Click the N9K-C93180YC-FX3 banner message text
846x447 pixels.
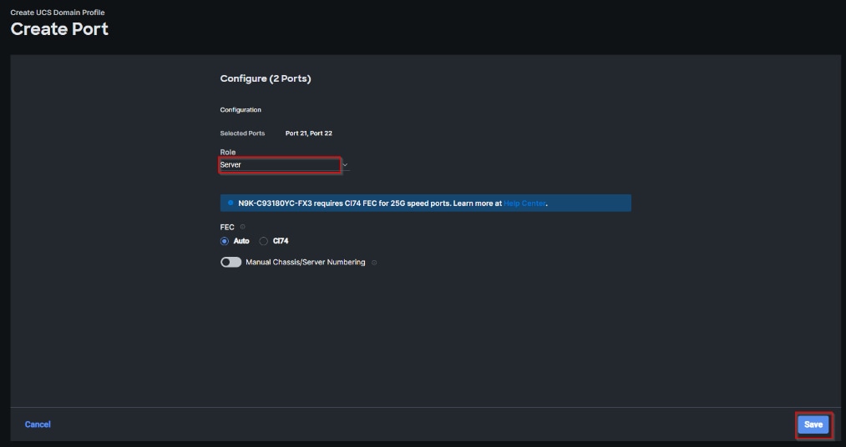[x=367, y=203]
